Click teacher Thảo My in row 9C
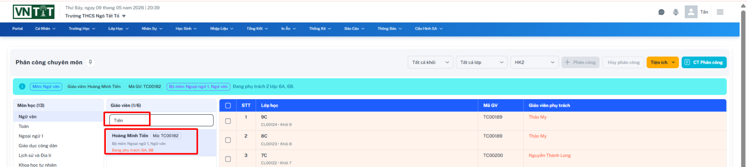This screenshot has width=747, height=167. tap(538, 117)
